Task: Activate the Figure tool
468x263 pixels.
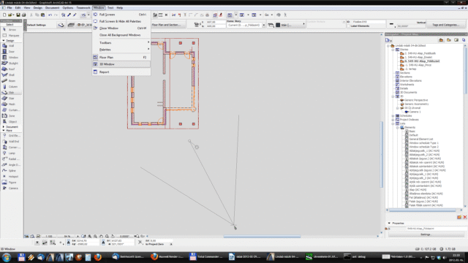Action: [12, 183]
